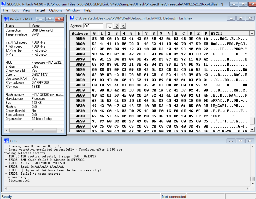Maximize the LOG window
Image resolution: width=256 pixels, height=199 pixels.
tap(241, 141)
